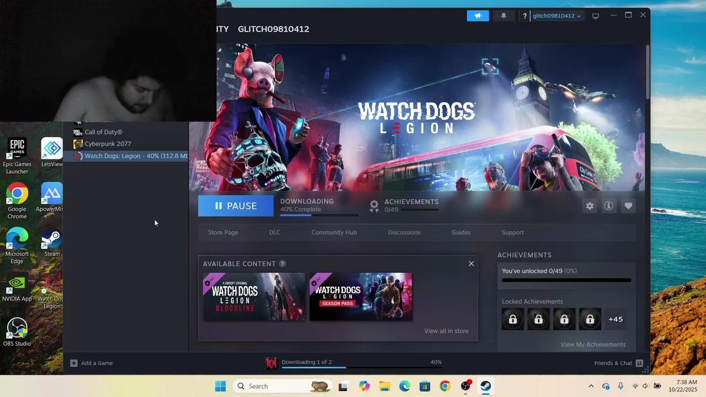Pause the Watch Dogs Legion download
This screenshot has height=397, width=706.
[x=236, y=206]
